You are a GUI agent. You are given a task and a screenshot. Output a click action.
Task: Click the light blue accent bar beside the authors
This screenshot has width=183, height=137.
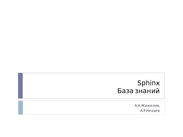click(20, 108)
